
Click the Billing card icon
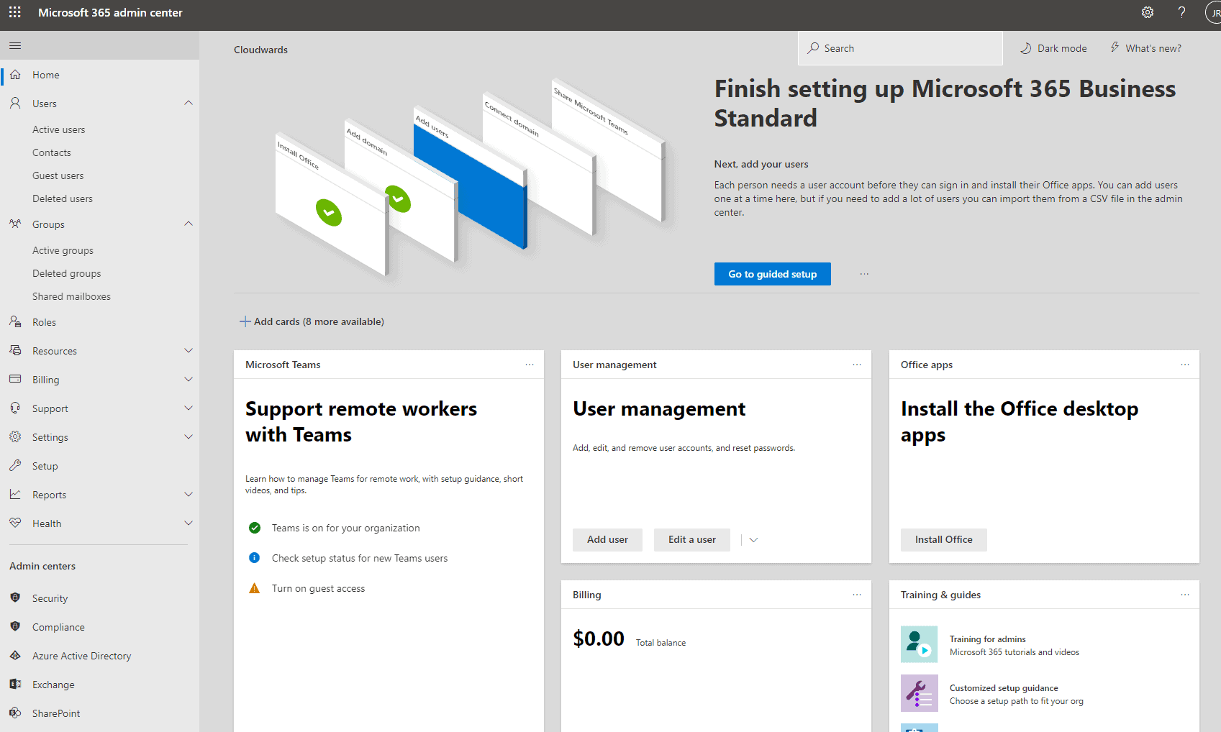click(x=15, y=379)
